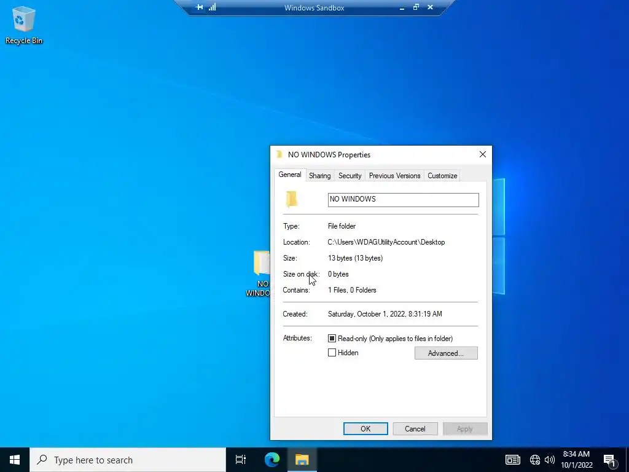This screenshot has width=629, height=472.
Task: Click the Type value File folder
Action: (x=342, y=226)
